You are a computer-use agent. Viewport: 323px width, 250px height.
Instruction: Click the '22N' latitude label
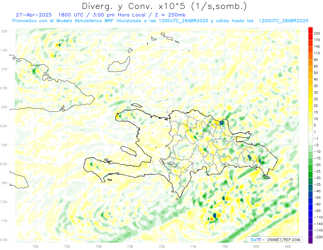tap(4, 31)
